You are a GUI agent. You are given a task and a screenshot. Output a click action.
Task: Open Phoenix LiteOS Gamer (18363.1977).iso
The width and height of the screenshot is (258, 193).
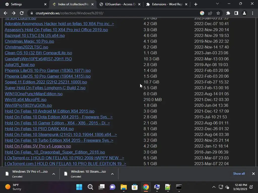coord(48,70)
